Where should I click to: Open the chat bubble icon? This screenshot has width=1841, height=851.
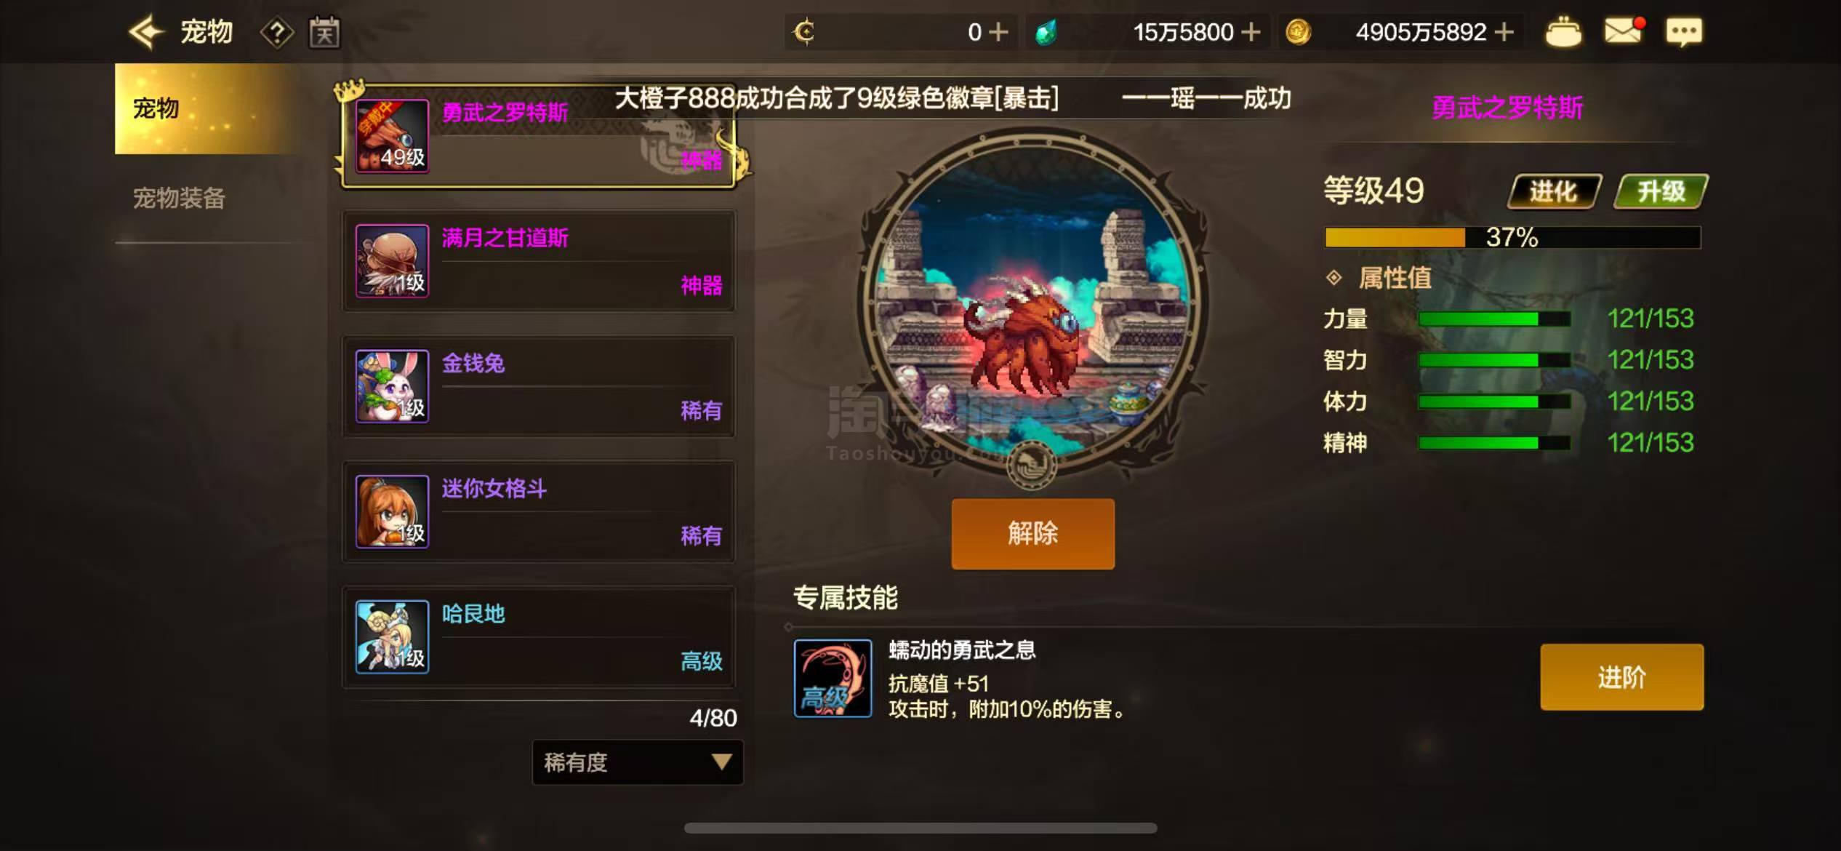click(x=1684, y=32)
